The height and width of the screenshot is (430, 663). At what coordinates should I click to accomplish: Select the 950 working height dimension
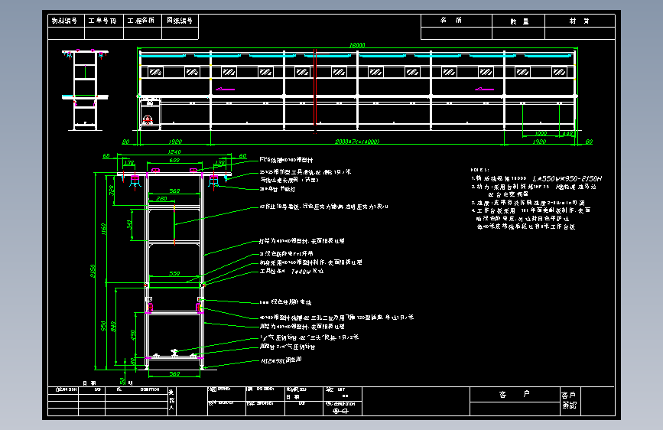tap(103, 326)
